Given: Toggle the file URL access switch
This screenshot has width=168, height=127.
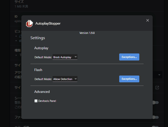Looking at the screenshot, I should coord(156,117).
